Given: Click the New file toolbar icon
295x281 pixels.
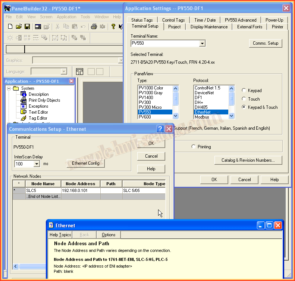Looking at the screenshot, I should point(10,26).
